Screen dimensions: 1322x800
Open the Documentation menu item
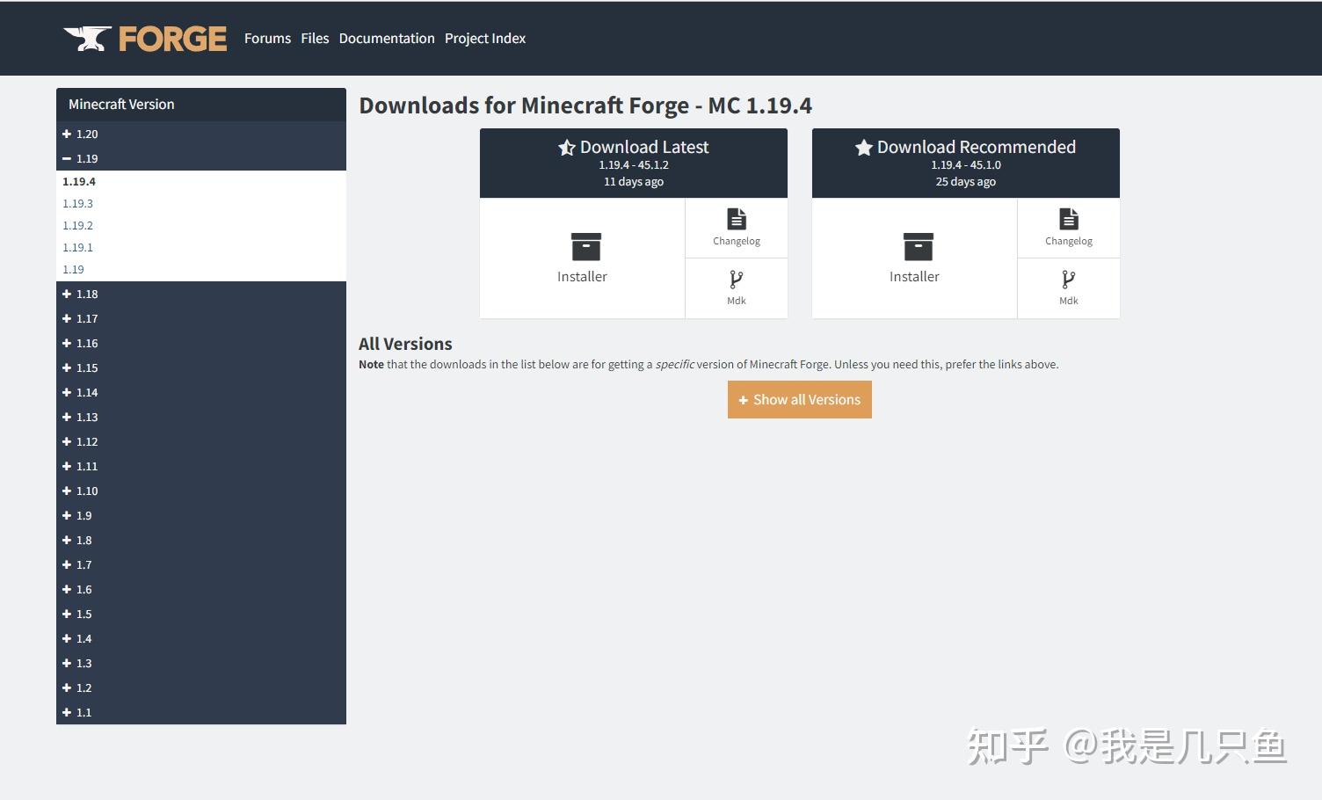tap(387, 38)
